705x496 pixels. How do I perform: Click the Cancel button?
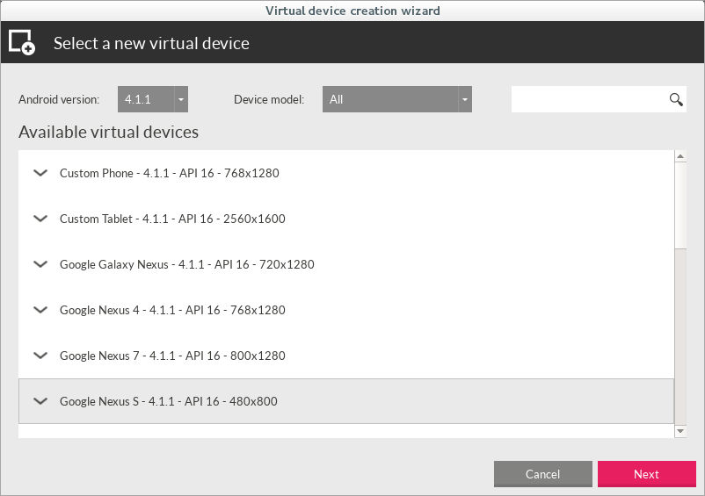[542, 474]
